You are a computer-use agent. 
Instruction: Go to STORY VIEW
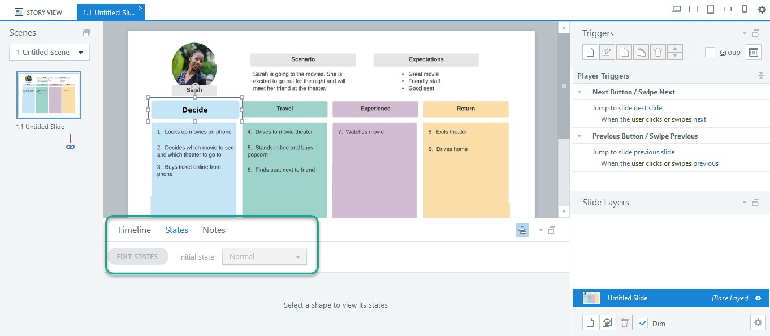(38, 12)
